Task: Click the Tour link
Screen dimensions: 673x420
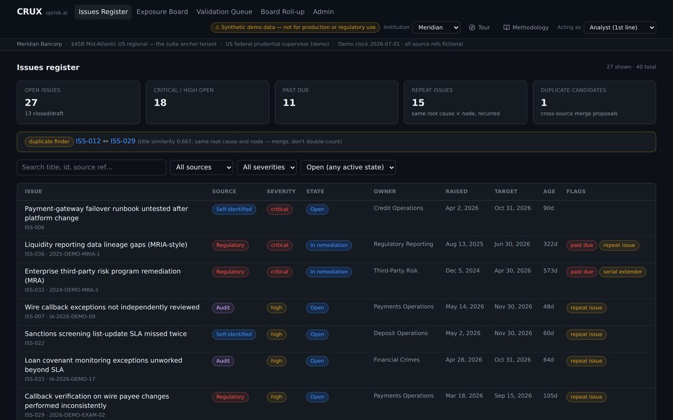Action: coord(480,27)
